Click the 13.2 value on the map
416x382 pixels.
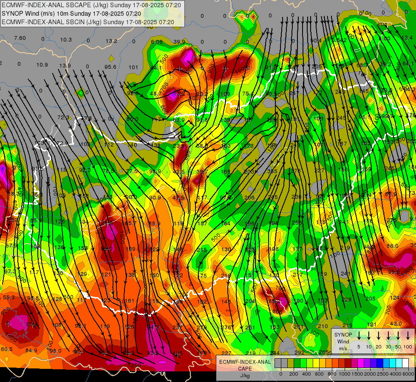[111, 41]
